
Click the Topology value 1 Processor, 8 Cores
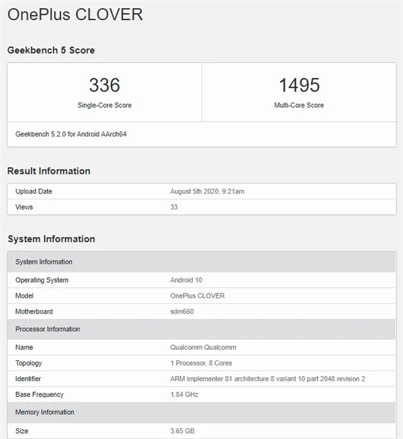(x=201, y=363)
